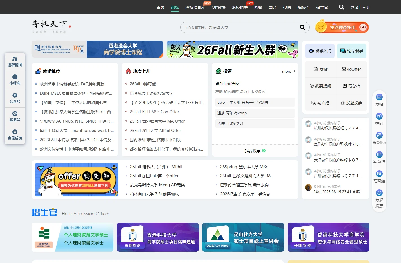401x263 pixels.
Task: Click the 我要投票 button
Action: pos(255,151)
